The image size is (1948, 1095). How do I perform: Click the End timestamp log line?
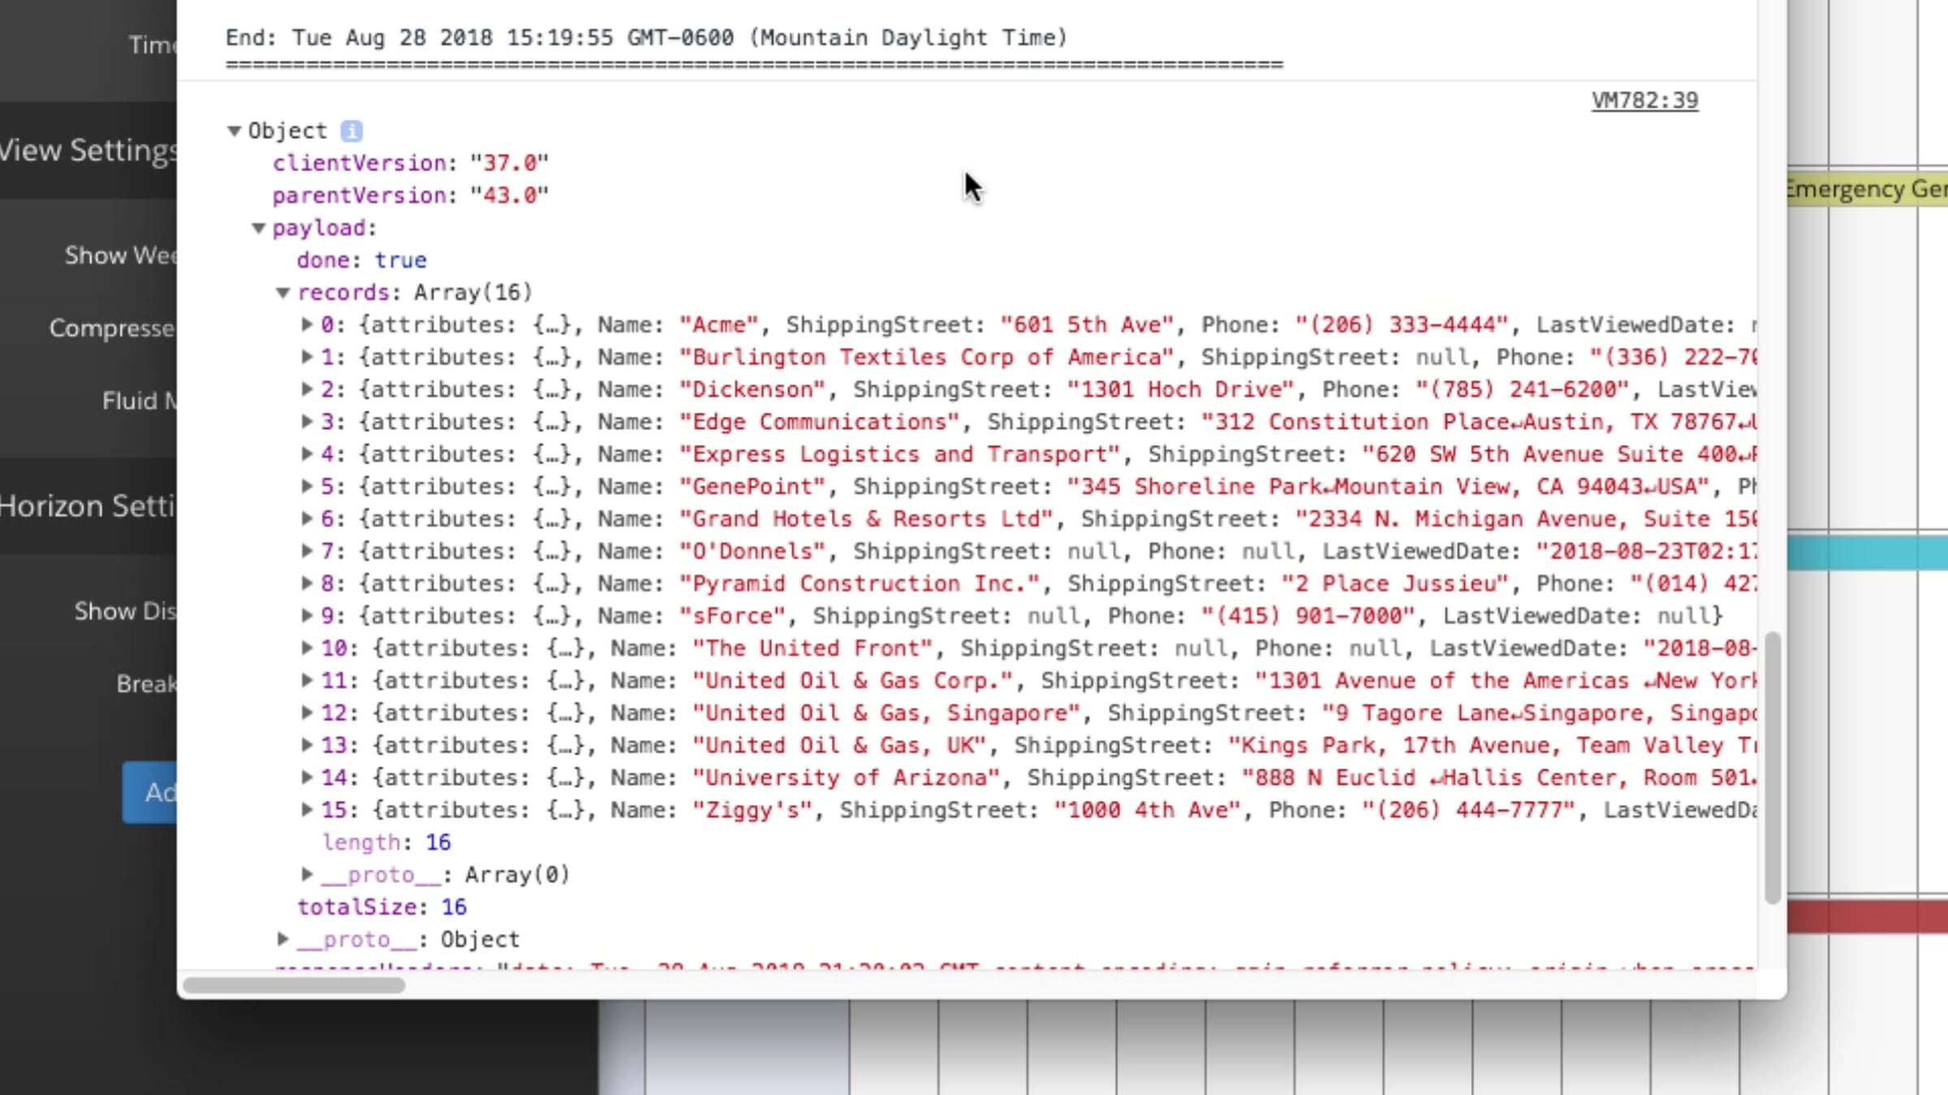pos(646,38)
